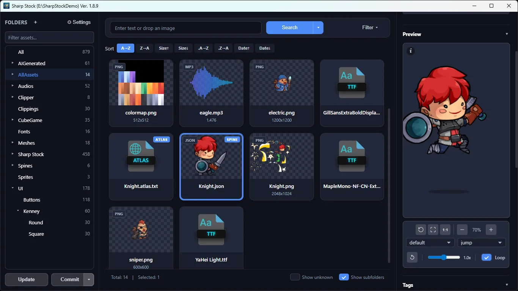Zoom in the preview with plus
The height and width of the screenshot is (291, 518).
click(491, 230)
